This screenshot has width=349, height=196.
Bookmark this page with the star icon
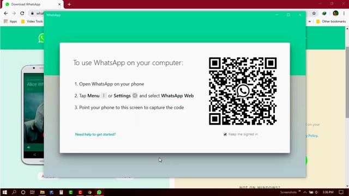[314, 13]
